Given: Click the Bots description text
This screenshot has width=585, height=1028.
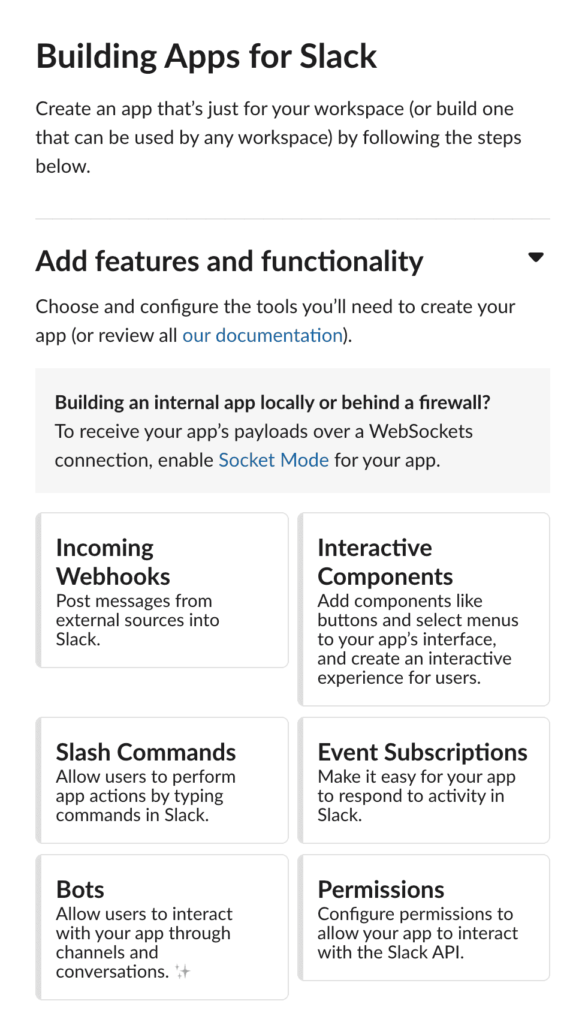Looking at the screenshot, I should tap(144, 943).
